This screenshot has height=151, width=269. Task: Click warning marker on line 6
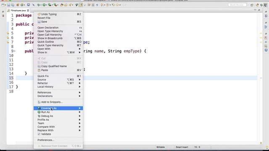tap(8, 38)
